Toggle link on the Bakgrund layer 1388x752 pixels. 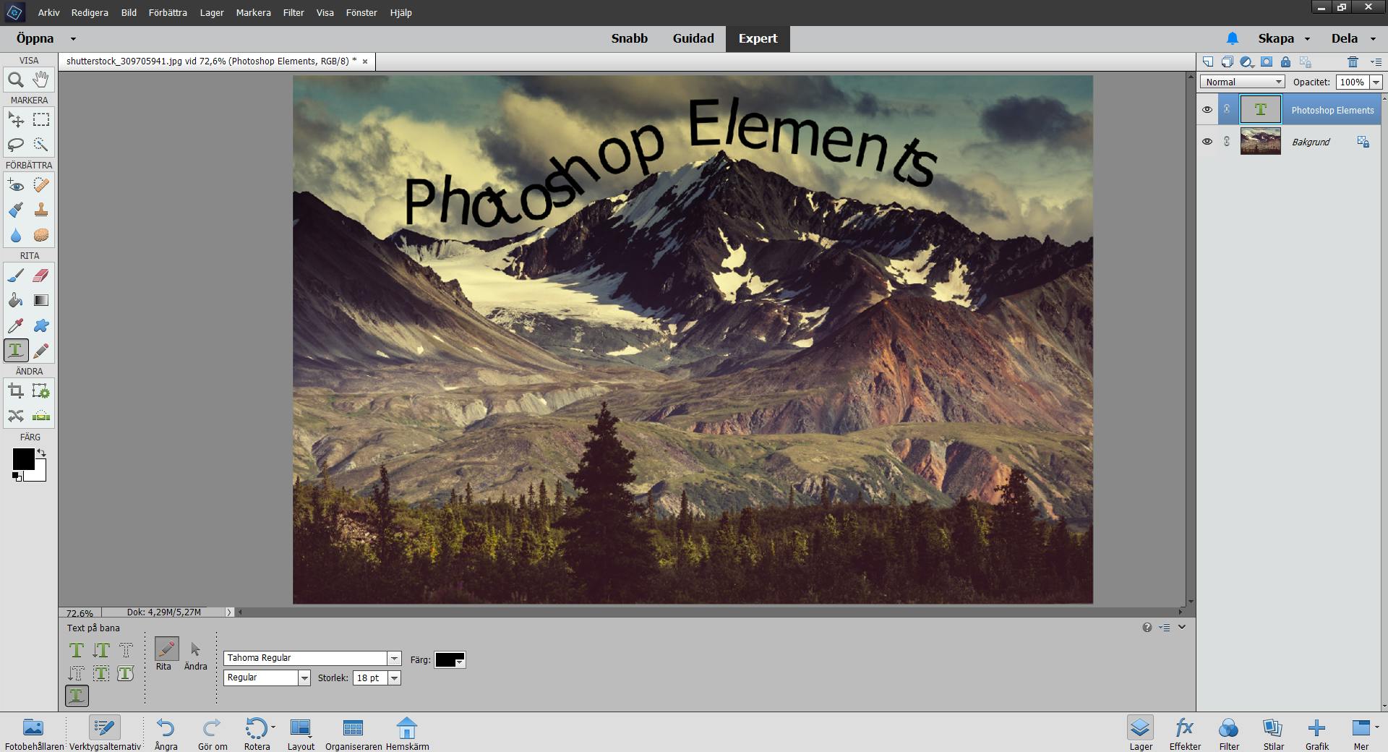click(1227, 142)
